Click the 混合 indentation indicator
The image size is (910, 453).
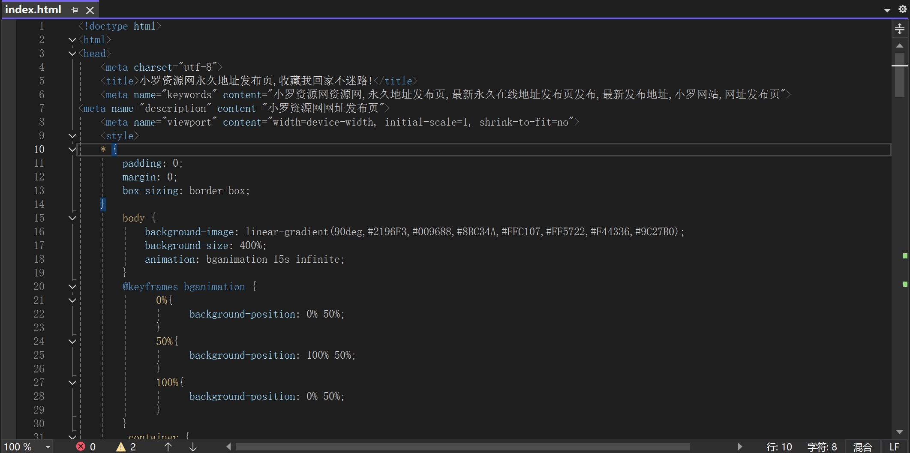(x=862, y=447)
